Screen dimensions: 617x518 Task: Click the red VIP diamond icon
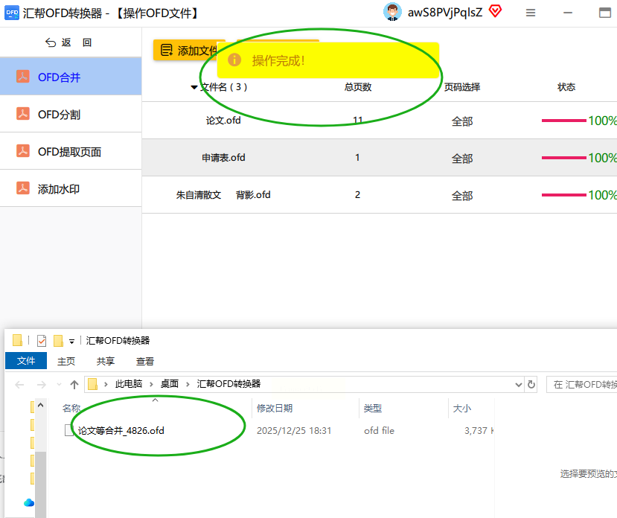(x=496, y=11)
